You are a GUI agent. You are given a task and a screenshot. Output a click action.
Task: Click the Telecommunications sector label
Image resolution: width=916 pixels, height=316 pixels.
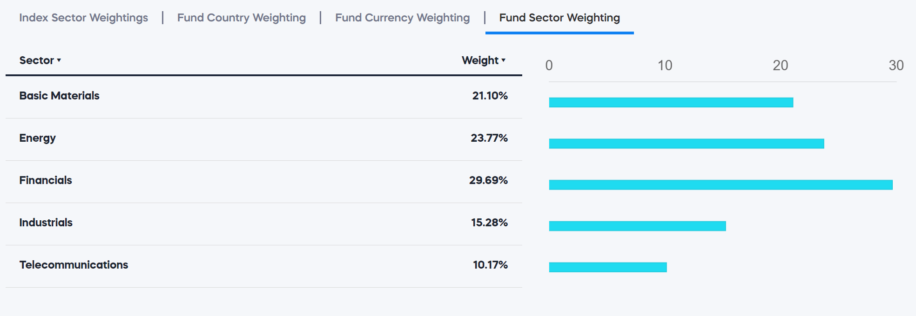point(74,265)
